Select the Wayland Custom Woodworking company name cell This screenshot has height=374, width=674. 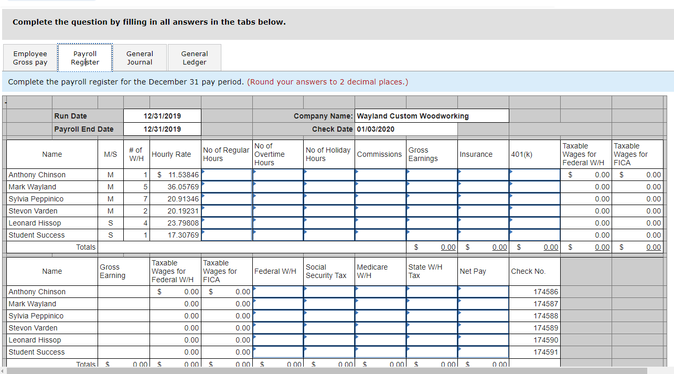431,115
